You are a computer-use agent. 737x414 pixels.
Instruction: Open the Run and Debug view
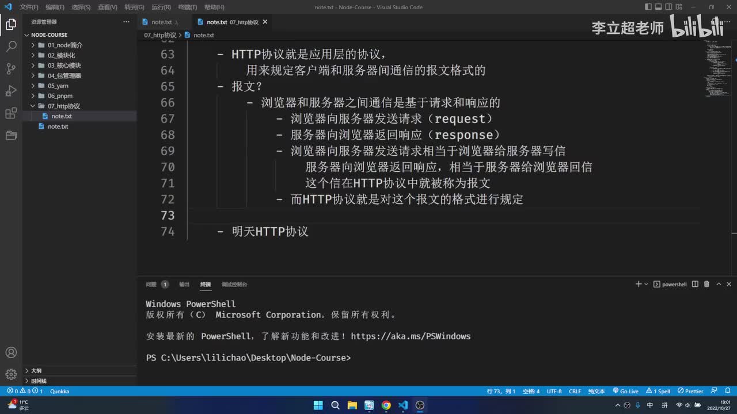(x=11, y=91)
